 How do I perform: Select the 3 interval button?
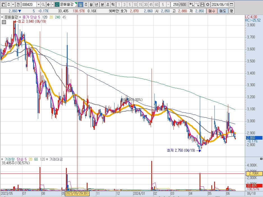click(124, 4)
